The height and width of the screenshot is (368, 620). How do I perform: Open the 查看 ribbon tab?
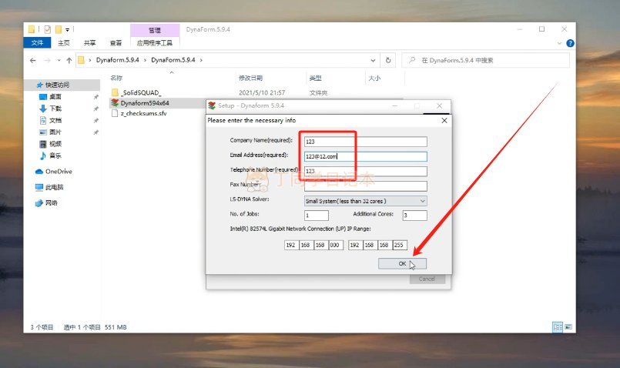coord(116,42)
